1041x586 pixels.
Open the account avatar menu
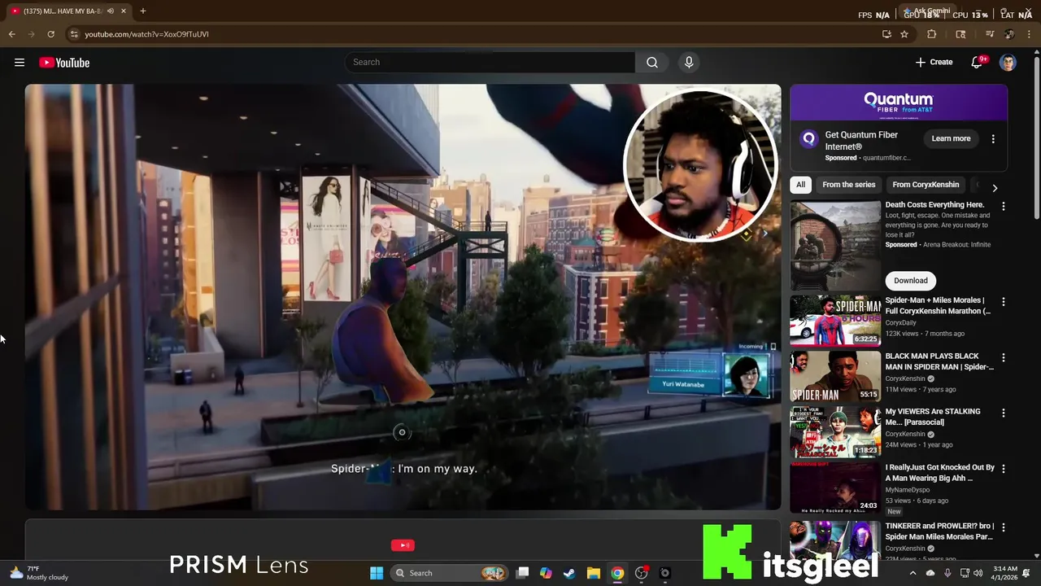pyautogui.click(x=1008, y=63)
